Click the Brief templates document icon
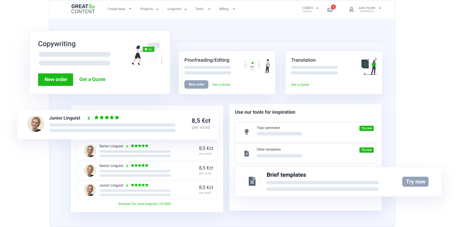The height and width of the screenshot is (227, 459). tap(252, 181)
